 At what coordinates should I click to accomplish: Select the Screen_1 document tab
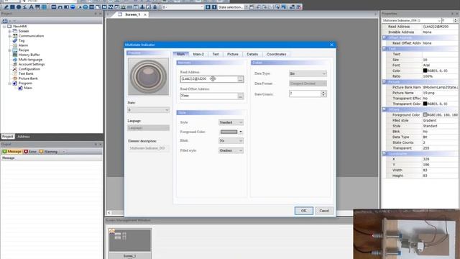point(132,14)
